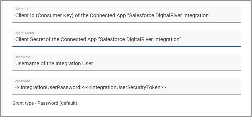The width and height of the screenshot is (252, 117).
Task: Click the small "Username" field label
Action: (x=22, y=57)
